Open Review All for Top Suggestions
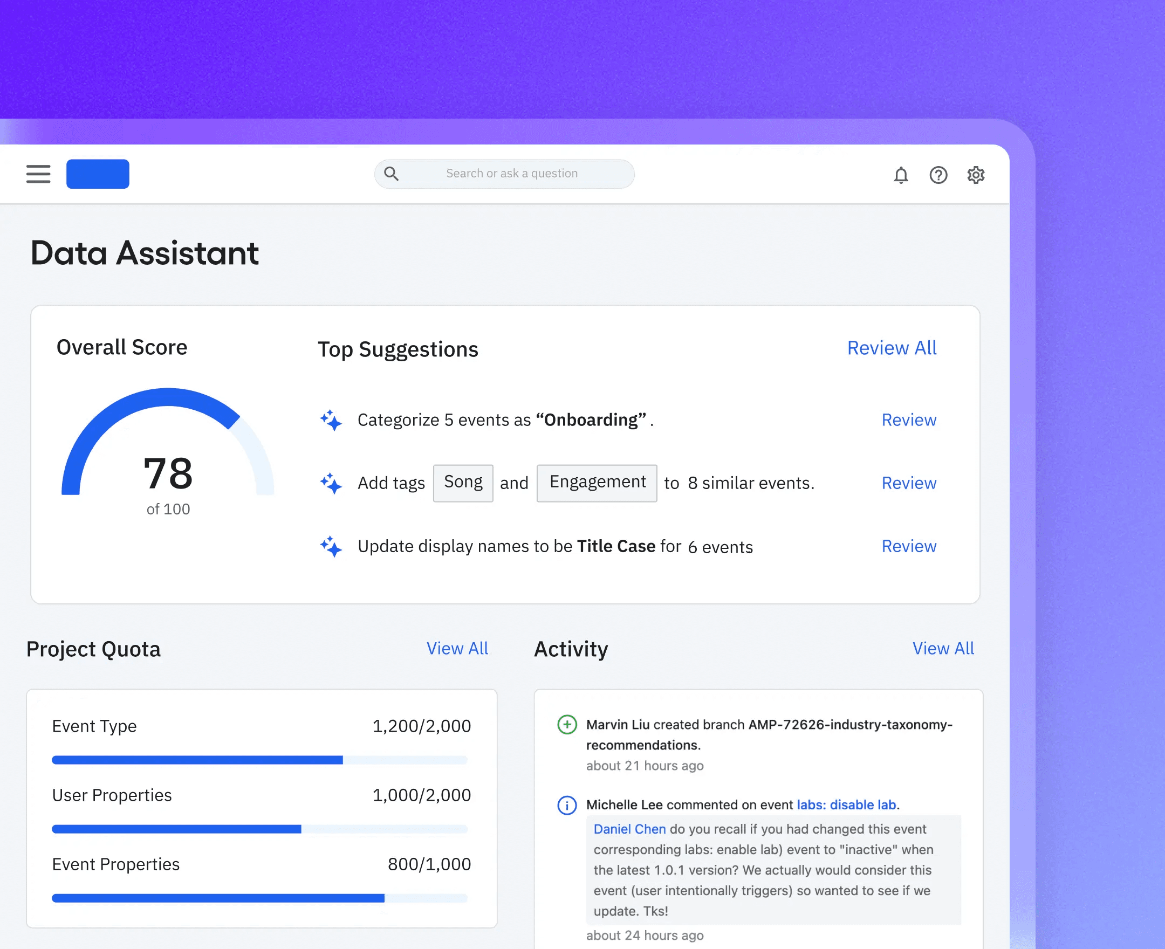1165x949 pixels. tap(891, 348)
